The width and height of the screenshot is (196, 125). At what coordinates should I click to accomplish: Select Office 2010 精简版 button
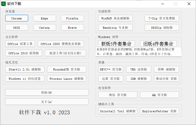coord(24,53)
